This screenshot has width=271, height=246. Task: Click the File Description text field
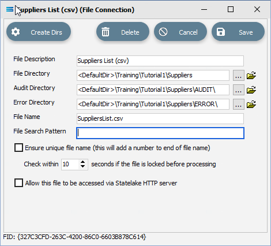click(x=160, y=61)
